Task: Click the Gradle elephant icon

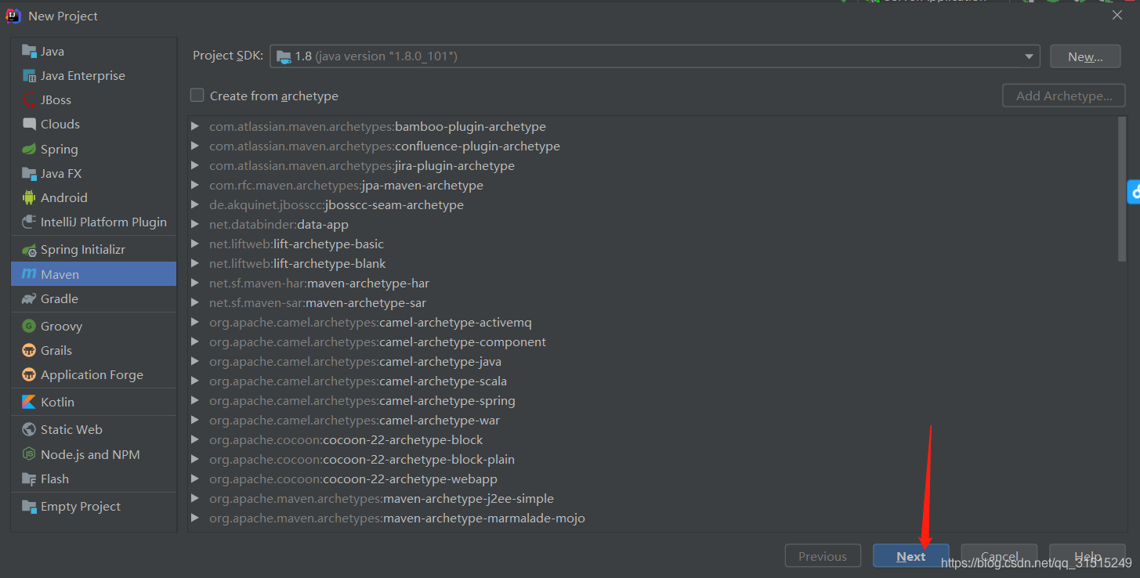Action: [29, 299]
